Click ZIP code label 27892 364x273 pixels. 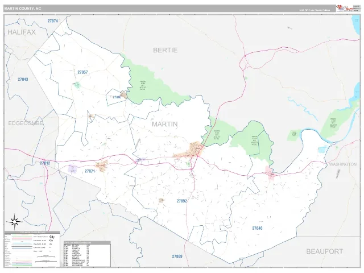click(182, 201)
